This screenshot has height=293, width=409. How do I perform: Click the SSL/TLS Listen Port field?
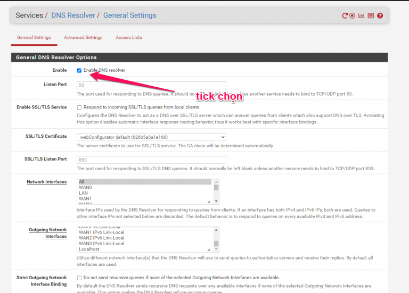pyautogui.click(x=151, y=160)
